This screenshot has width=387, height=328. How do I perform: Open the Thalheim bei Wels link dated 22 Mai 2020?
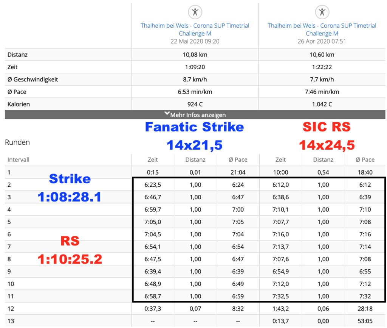pyautogui.click(x=195, y=30)
